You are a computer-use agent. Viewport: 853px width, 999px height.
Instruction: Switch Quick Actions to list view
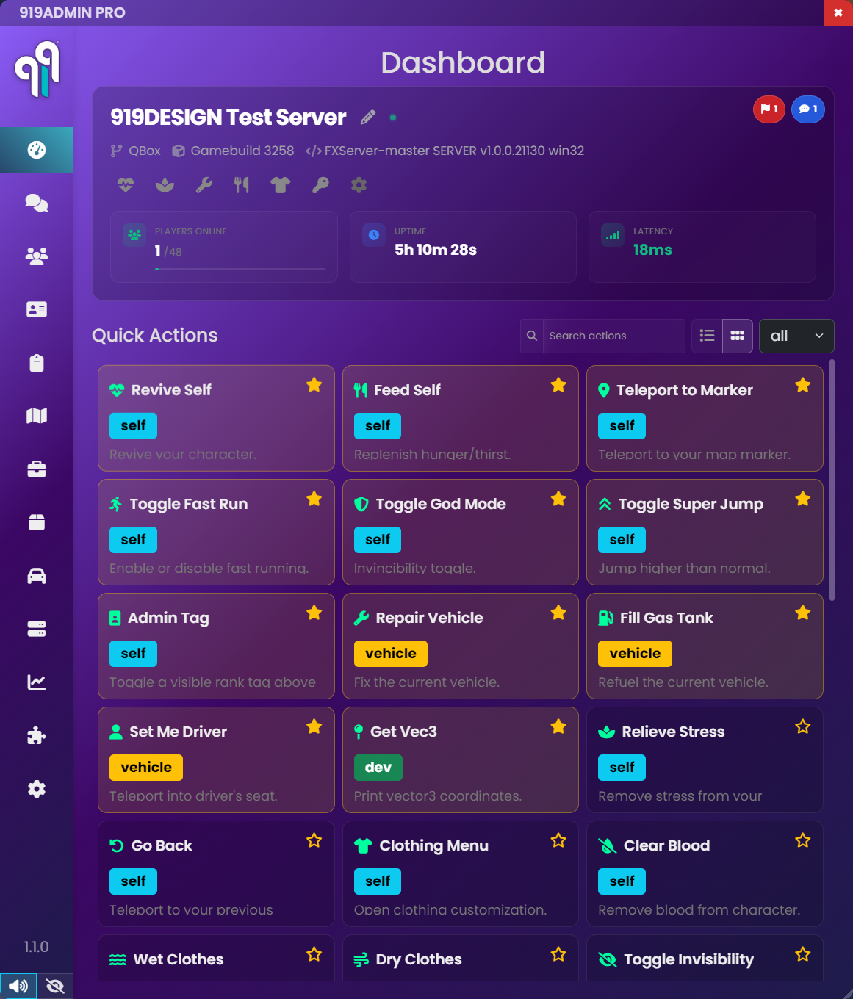click(x=706, y=336)
